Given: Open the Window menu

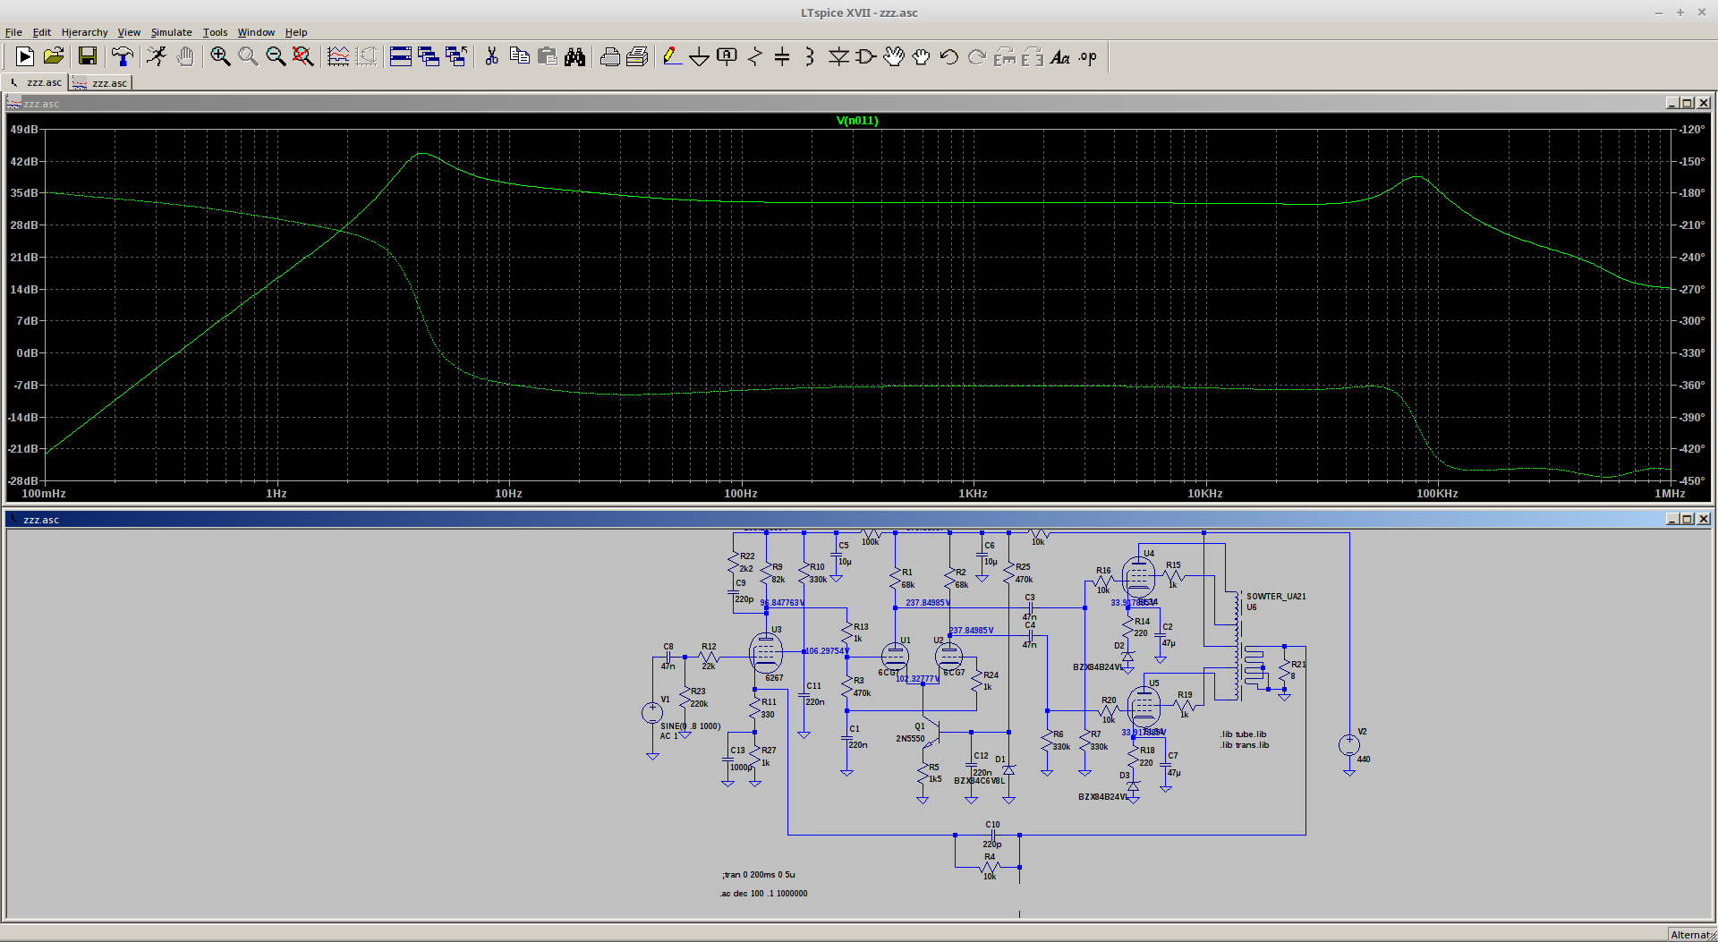Looking at the screenshot, I should click(256, 32).
